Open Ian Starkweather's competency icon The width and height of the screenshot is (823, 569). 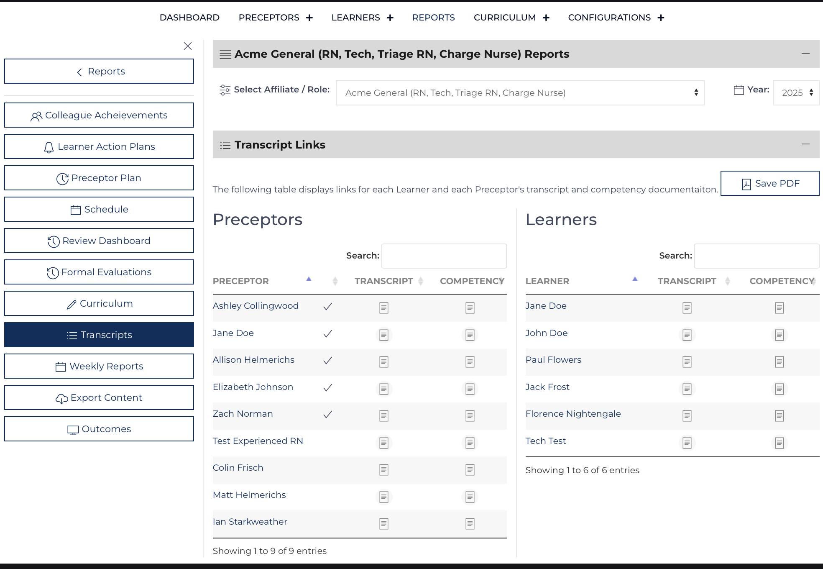(x=470, y=524)
